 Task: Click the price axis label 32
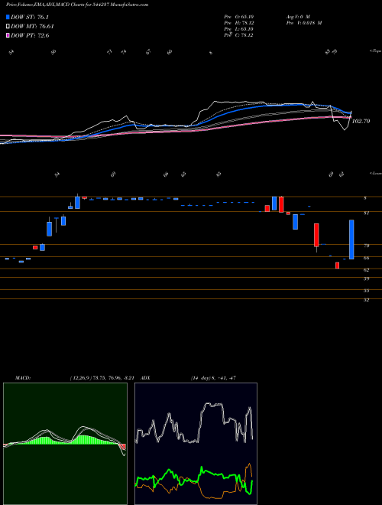366,300
